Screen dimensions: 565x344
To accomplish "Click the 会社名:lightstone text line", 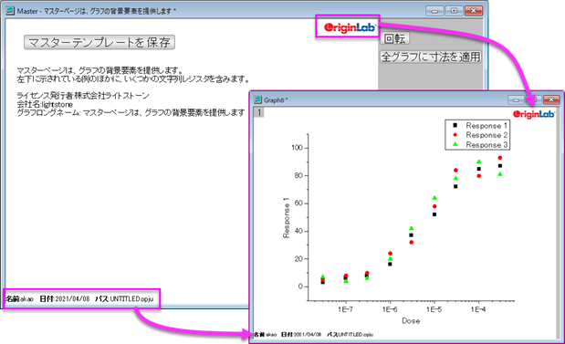I will pos(45,104).
